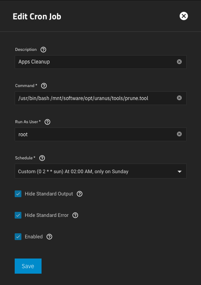Show help for Hide Standard Output
This screenshot has height=285, width=201.
(79, 194)
